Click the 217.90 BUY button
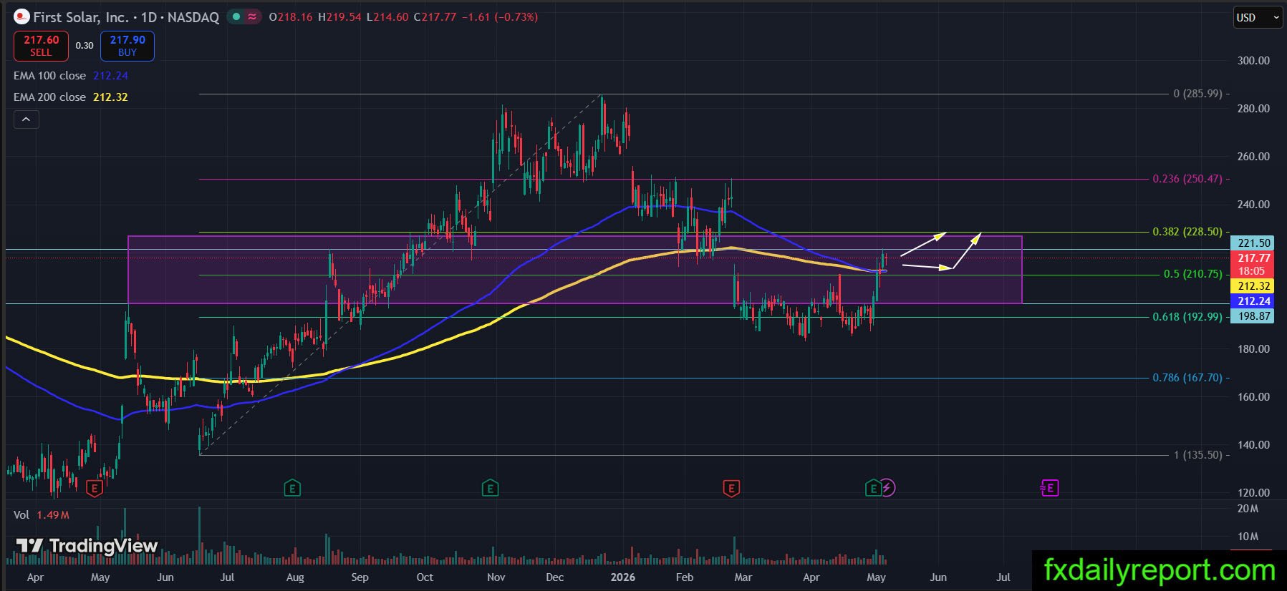The width and height of the screenshot is (1287, 591). [127, 46]
